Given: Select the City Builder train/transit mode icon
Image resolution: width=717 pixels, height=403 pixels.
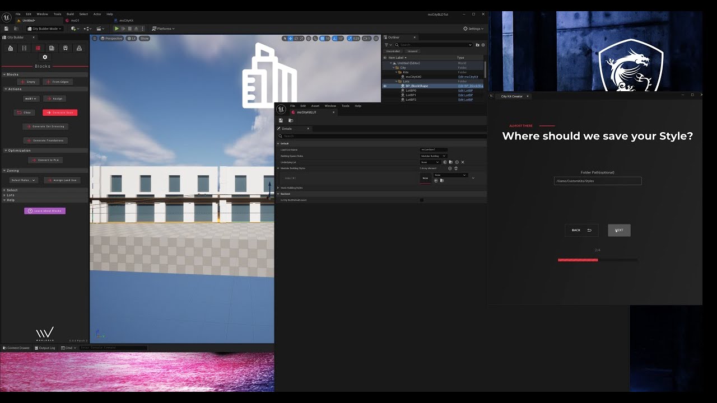Looking at the screenshot, I should (x=66, y=48).
